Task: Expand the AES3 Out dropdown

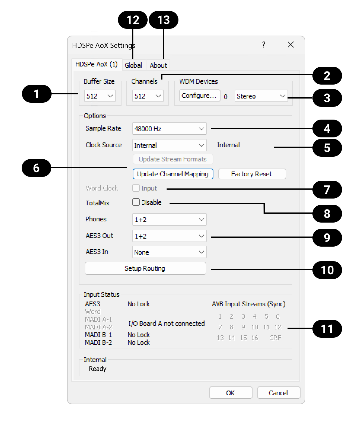Action: (x=169, y=236)
